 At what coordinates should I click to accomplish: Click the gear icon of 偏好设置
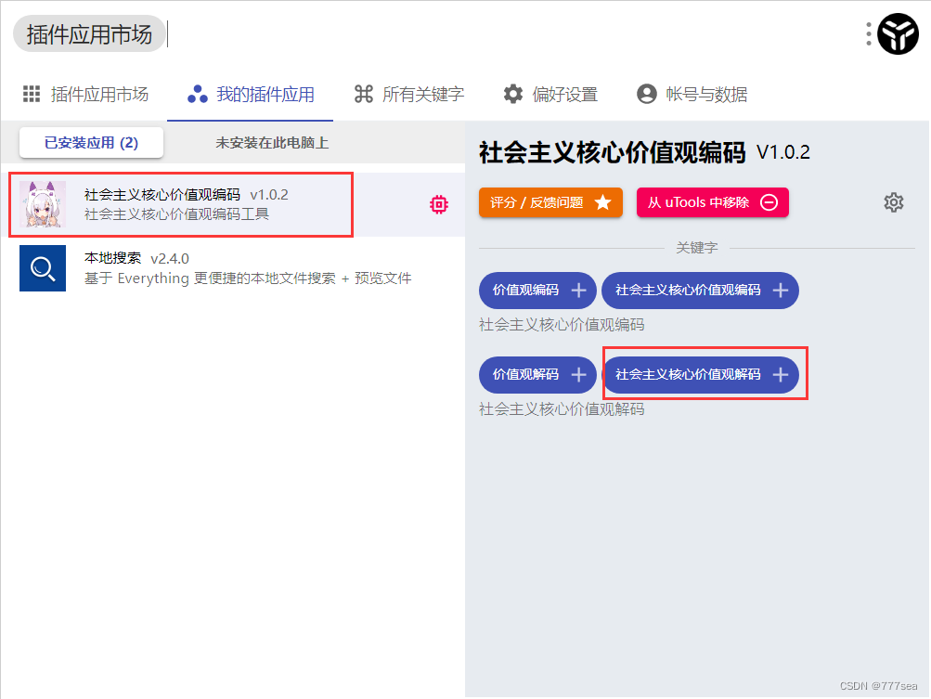click(513, 94)
